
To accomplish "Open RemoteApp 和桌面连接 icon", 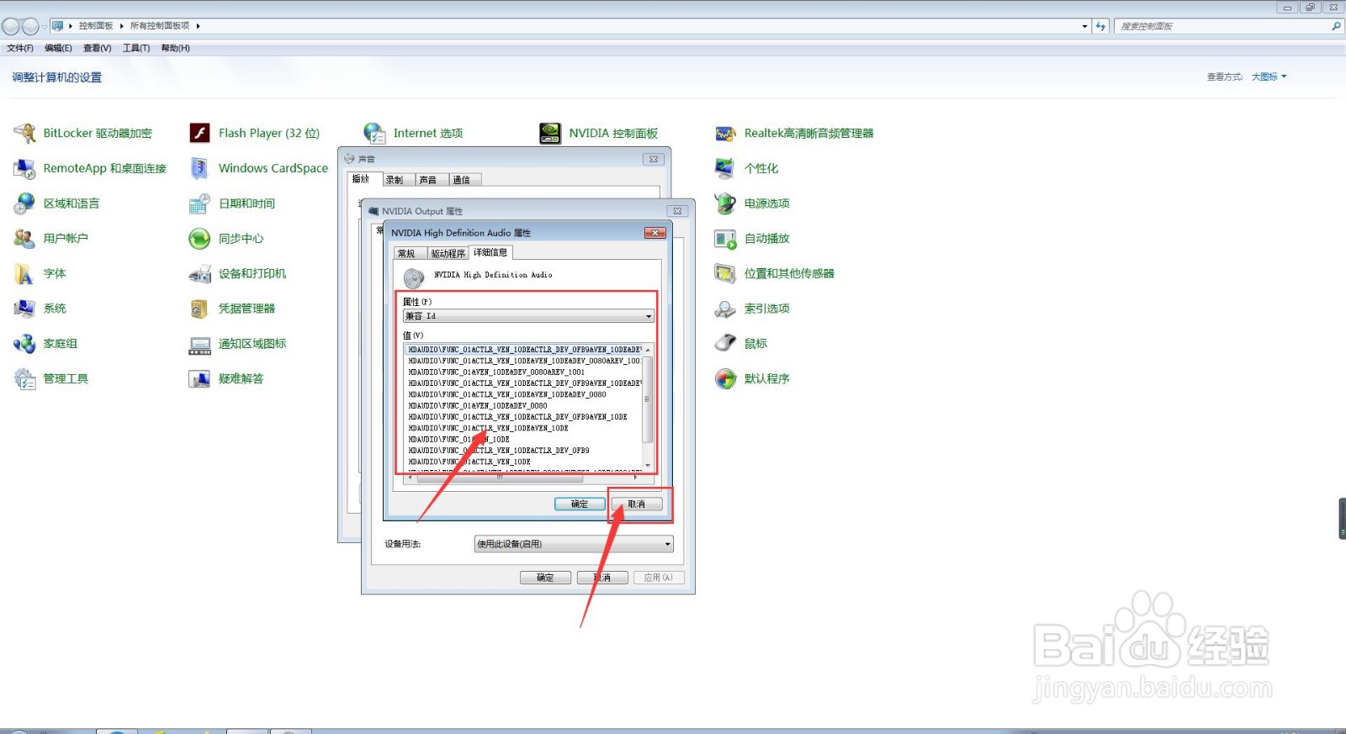I will (25, 168).
